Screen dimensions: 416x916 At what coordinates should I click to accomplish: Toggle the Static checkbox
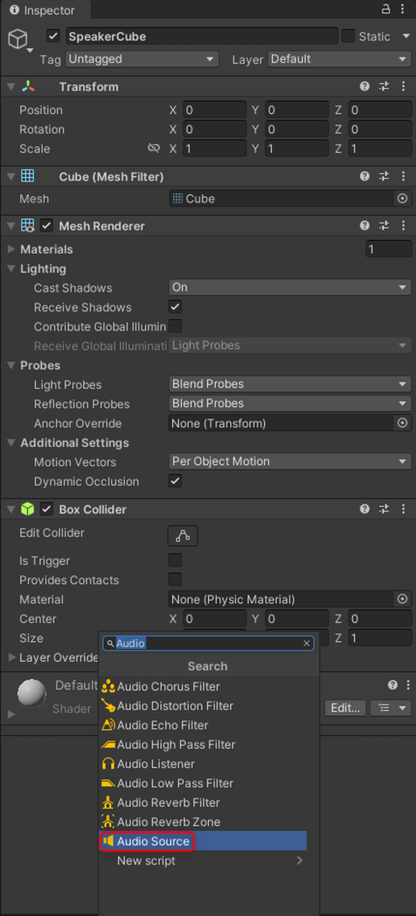click(x=348, y=36)
